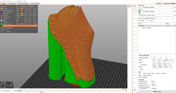Open the World coordinates dropdown
176x93 pixels.
click(x=146, y=58)
